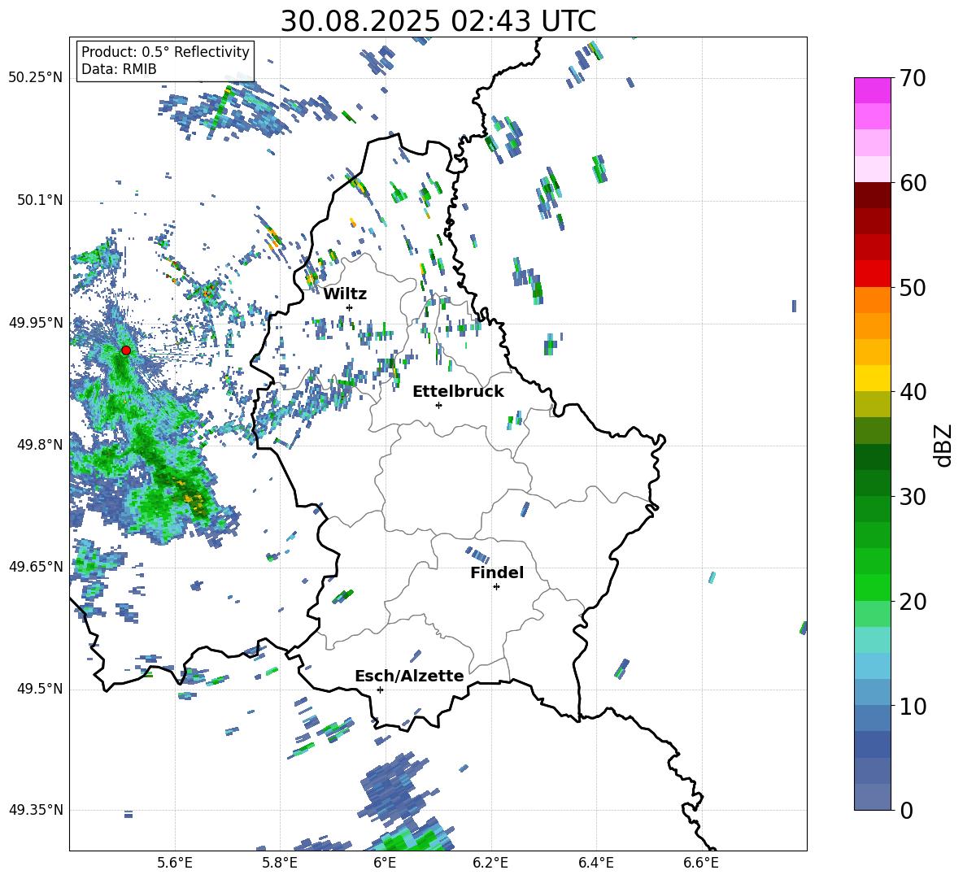963x879 pixels.
Task: Click the 5.6°E longitude label
Action: tap(175, 864)
